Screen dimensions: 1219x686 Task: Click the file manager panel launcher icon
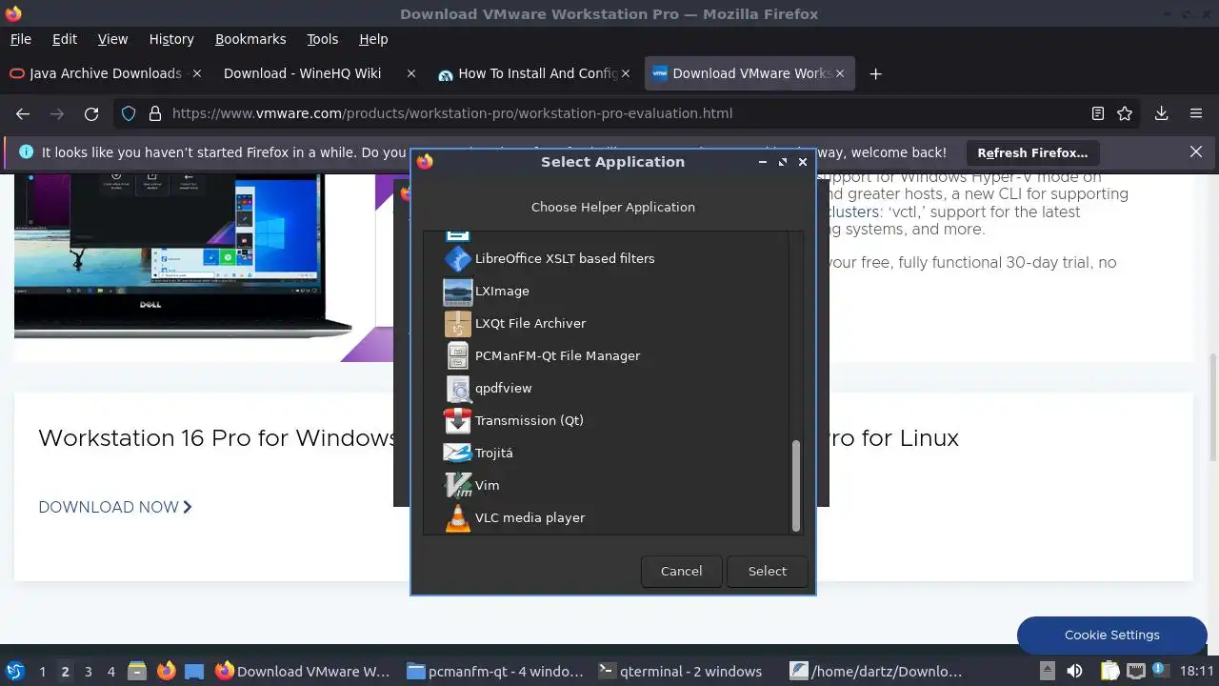coord(137,671)
